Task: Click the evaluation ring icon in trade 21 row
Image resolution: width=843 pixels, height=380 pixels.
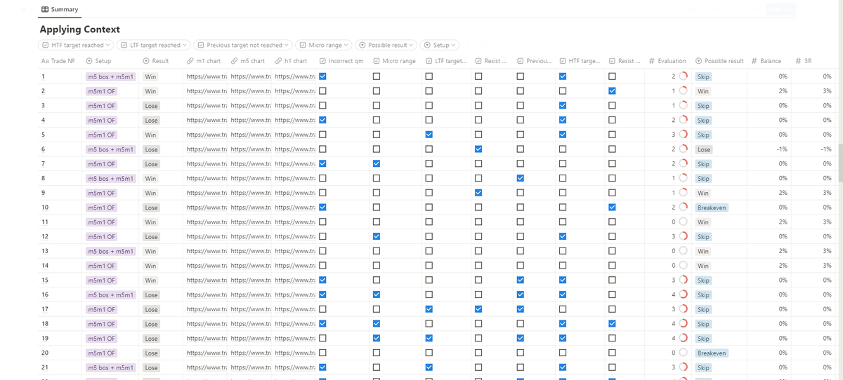Action: pos(683,367)
